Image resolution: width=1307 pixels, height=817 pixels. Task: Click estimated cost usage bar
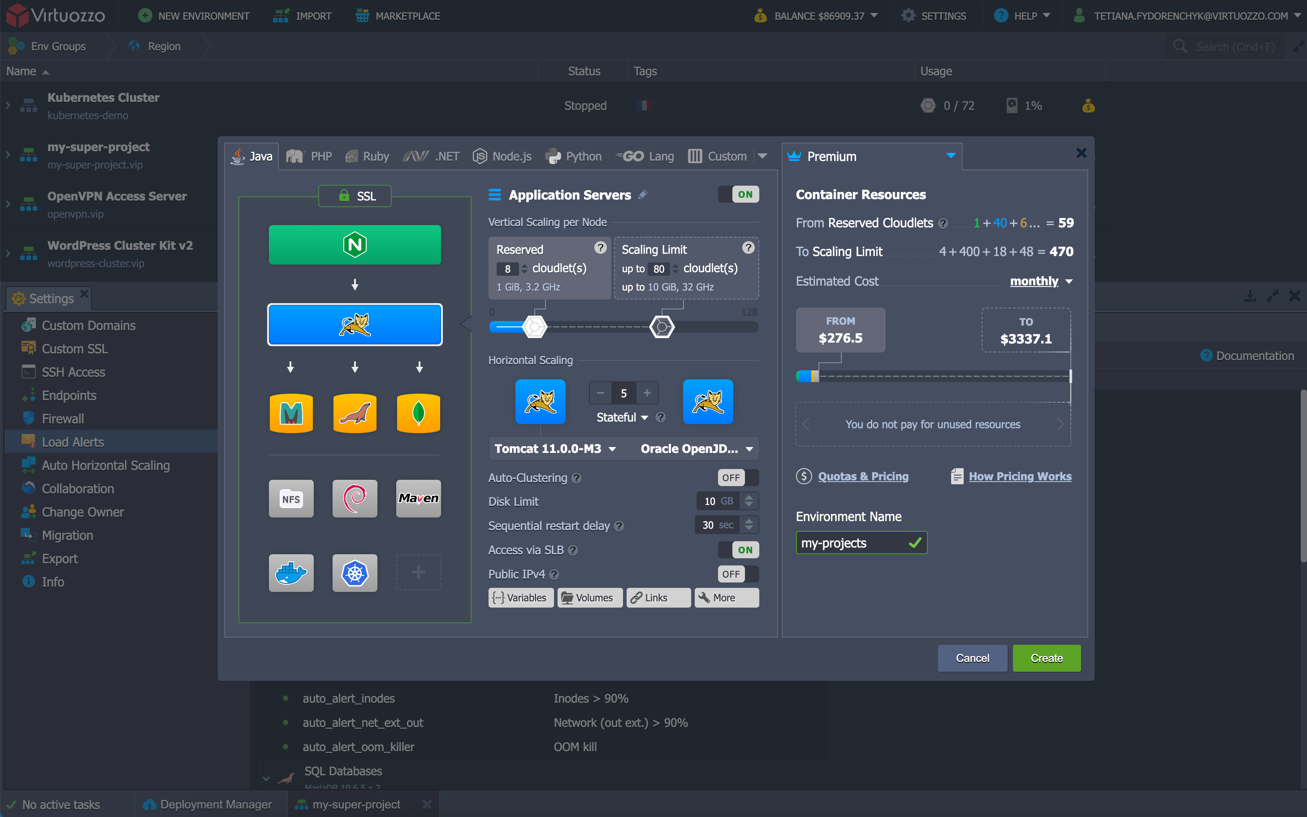pos(934,376)
